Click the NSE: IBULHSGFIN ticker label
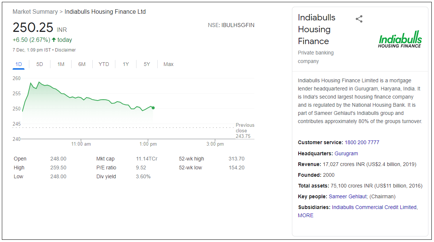Screen dimensions: 434x242 coord(231,25)
